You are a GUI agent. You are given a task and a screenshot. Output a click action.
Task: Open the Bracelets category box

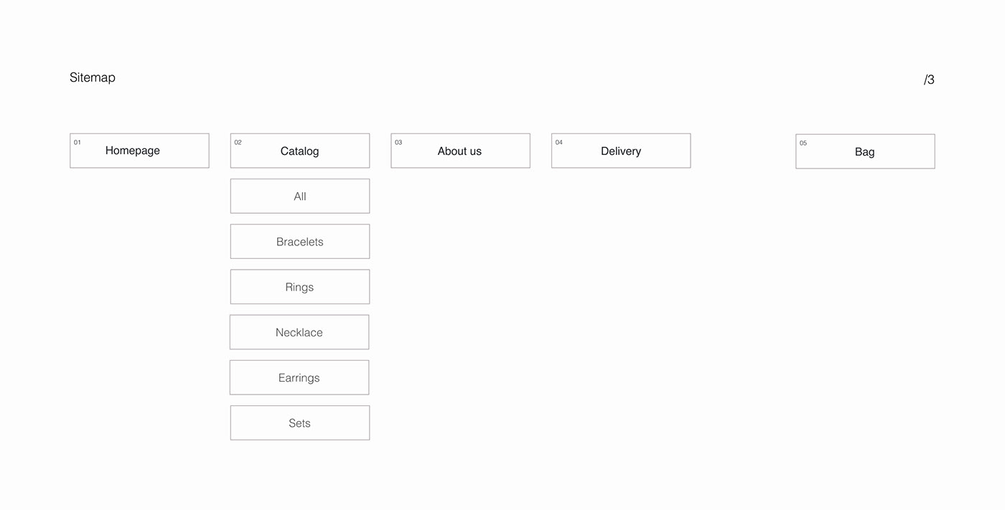tap(300, 242)
